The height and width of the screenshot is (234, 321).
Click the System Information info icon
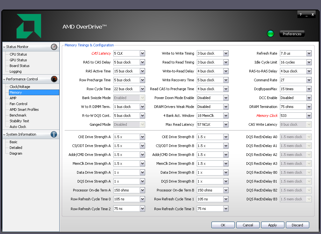coord(54,134)
